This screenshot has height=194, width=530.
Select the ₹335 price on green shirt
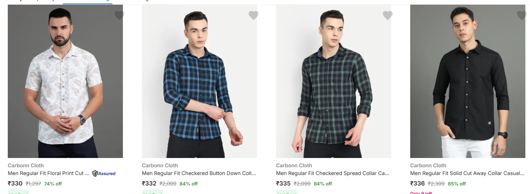pyautogui.click(x=283, y=184)
